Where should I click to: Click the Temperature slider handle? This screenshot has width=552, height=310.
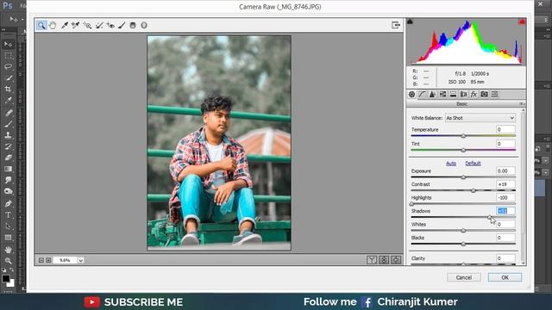tap(463, 136)
